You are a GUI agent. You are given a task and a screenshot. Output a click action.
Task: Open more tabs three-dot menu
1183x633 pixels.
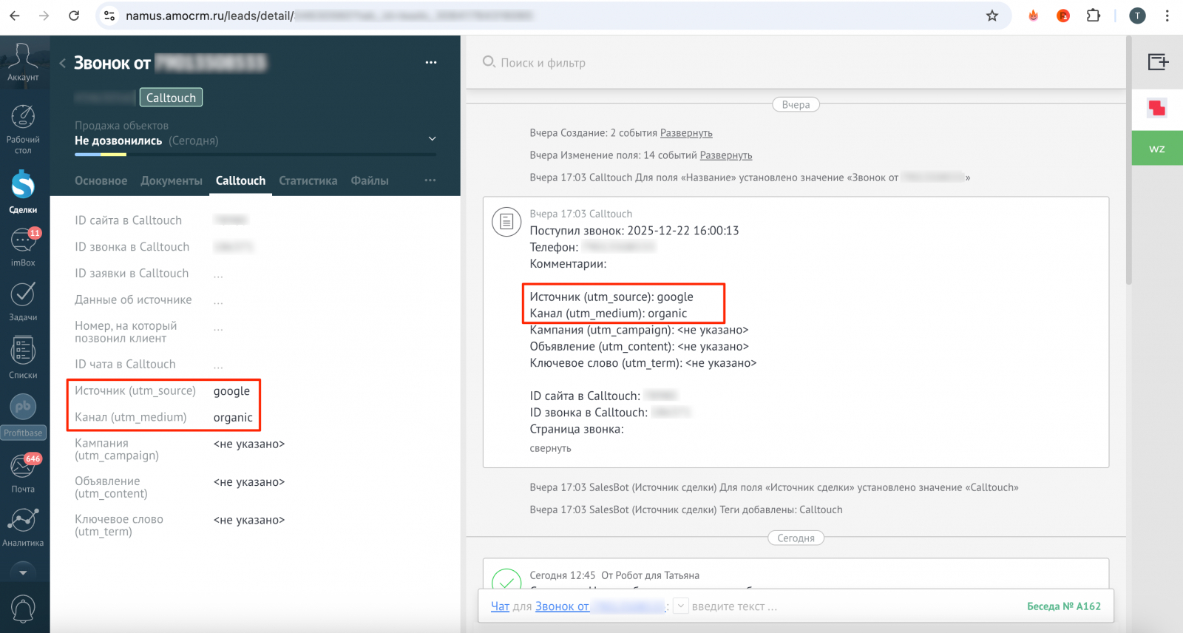pyautogui.click(x=430, y=180)
